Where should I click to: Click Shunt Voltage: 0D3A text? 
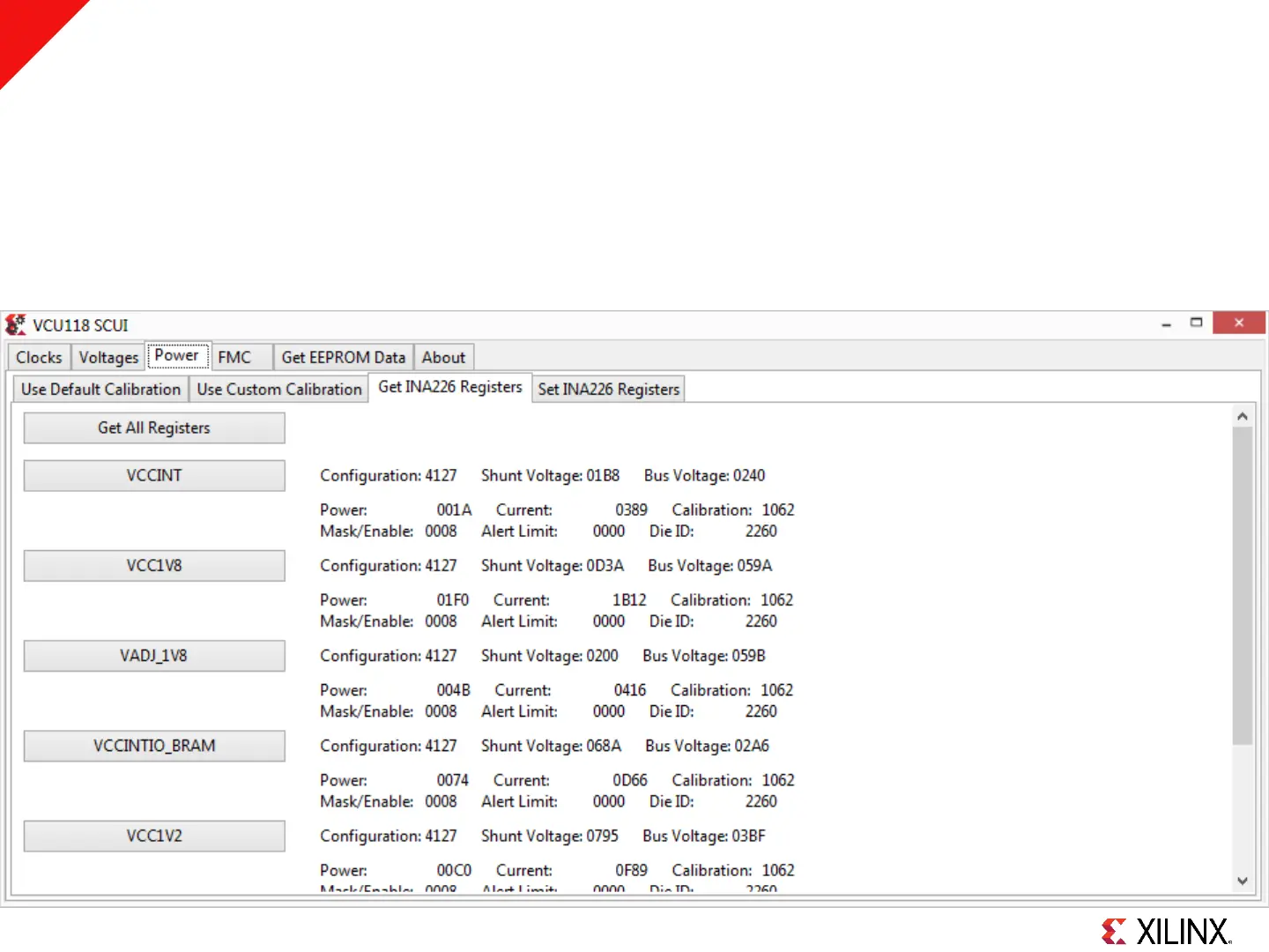tap(553, 565)
